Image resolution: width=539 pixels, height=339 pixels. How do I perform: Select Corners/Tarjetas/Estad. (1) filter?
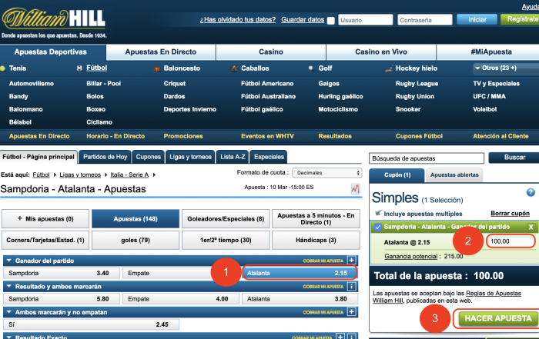(x=45, y=240)
